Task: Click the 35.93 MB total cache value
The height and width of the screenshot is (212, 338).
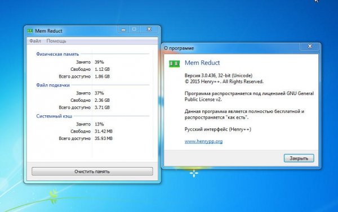Action: [104, 138]
